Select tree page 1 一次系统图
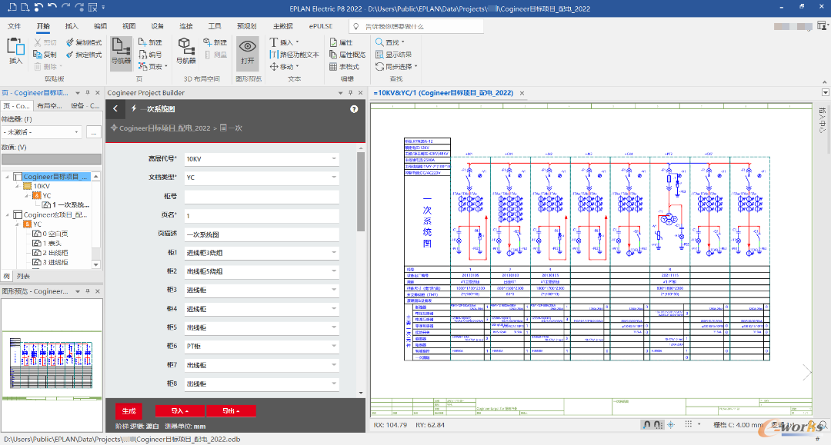Screen dimensions: 831x445 tap(65, 204)
